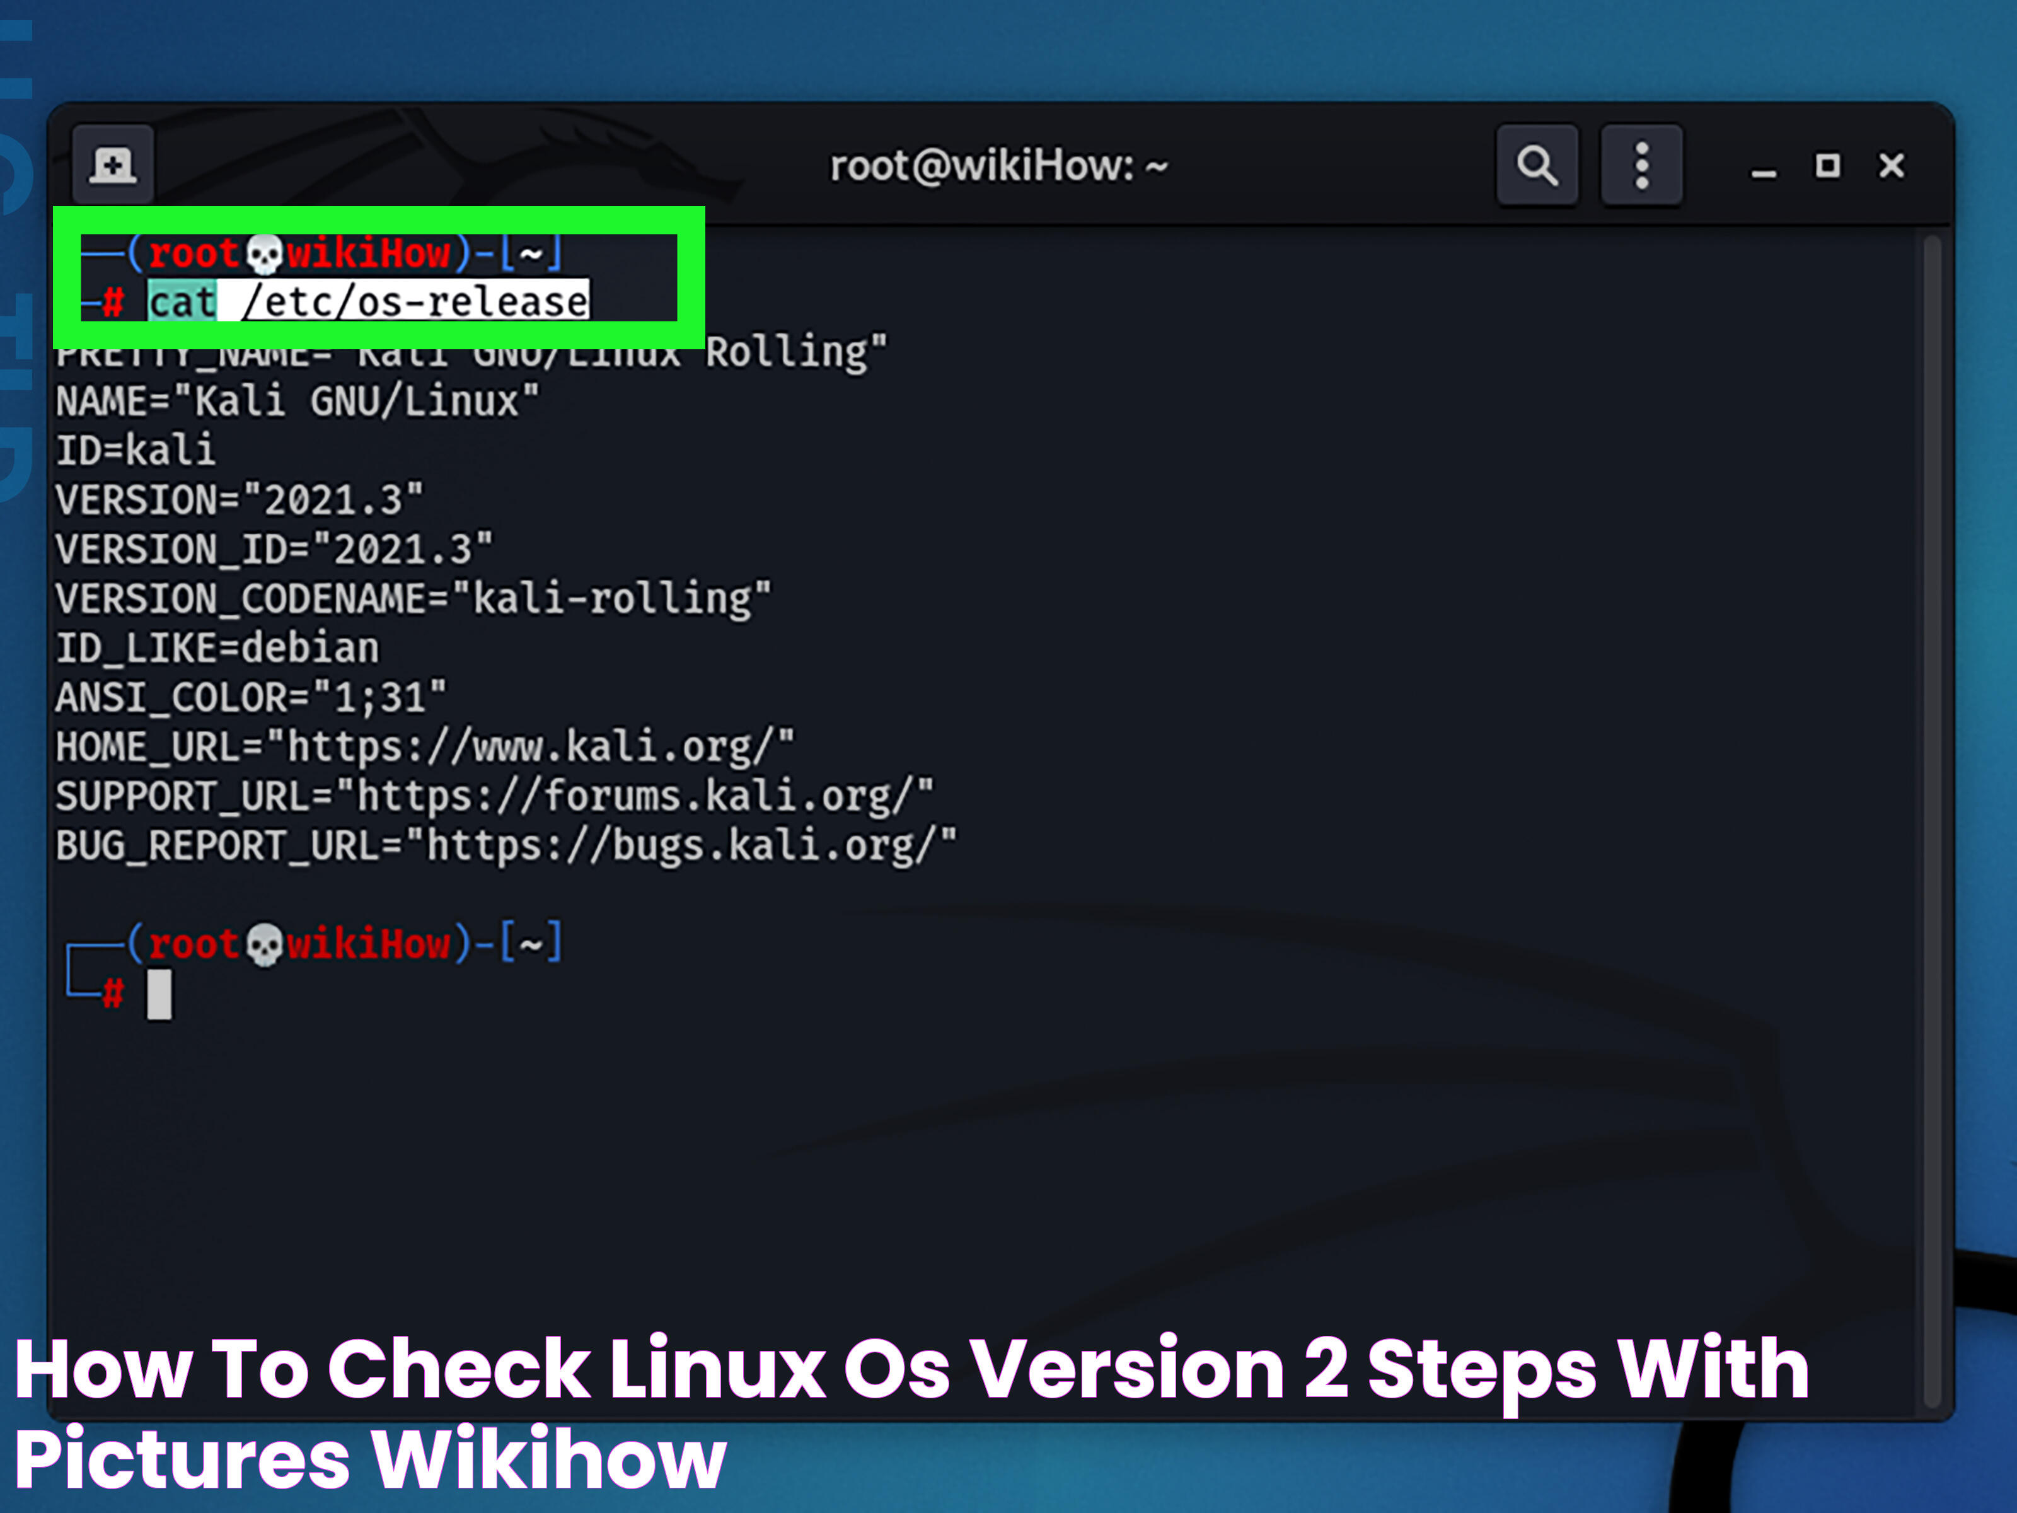This screenshot has width=2017, height=1513.
Task: Click the SUPPORT_URL forums.kali.org line
Action: (x=494, y=796)
